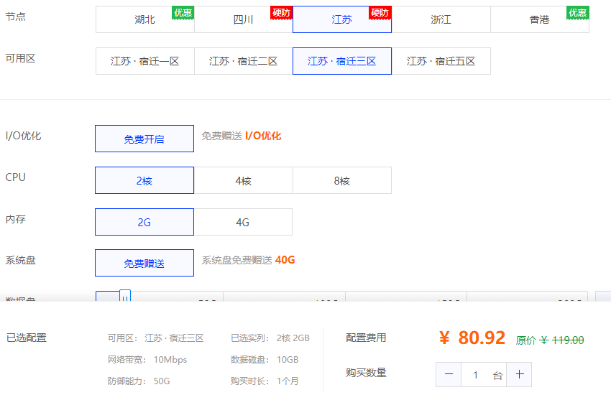611x395 pixels.
Task: Choose the 香港 node
Action: 540,19
